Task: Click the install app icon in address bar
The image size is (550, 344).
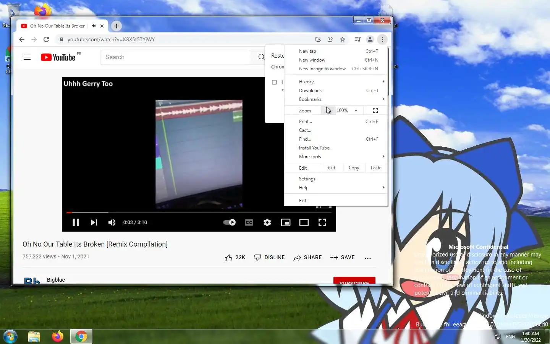Action: pyautogui.click(x=318, y=39)
